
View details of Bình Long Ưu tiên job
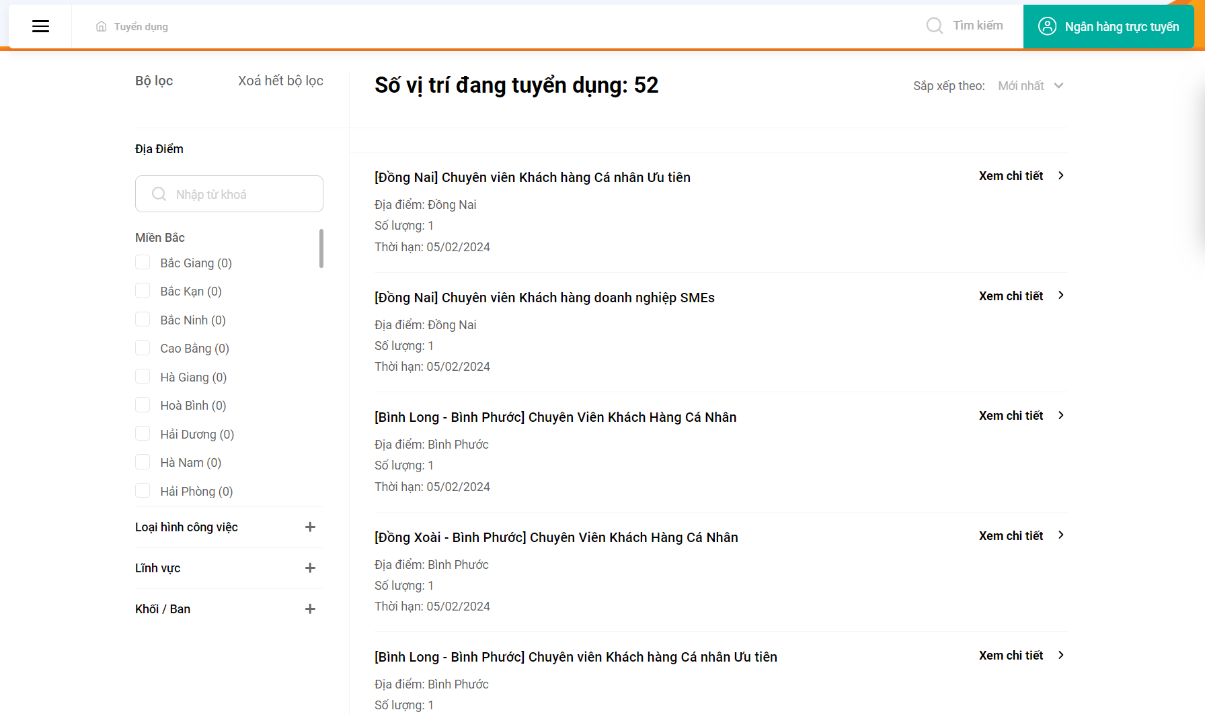point(1011,656)
